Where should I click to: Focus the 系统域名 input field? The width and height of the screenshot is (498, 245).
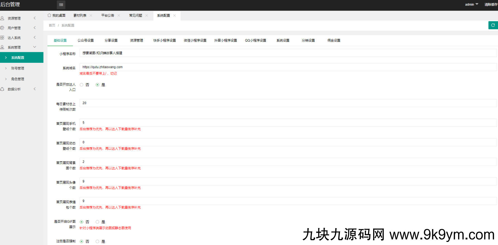pyautogui.click(x=288, y=67)
